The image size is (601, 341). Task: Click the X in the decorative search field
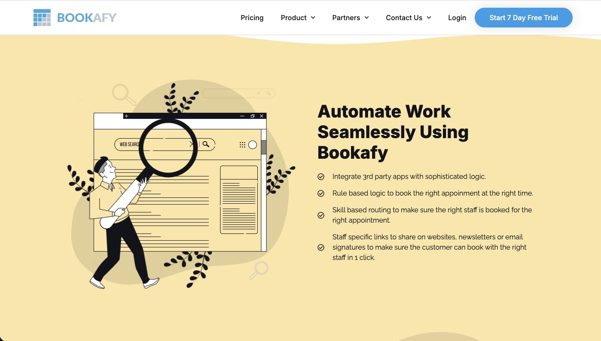click(x=259, y=93)
